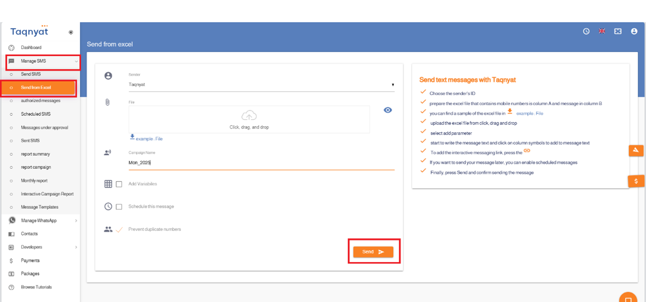Click the Browse Tutorials label
The height and width of the screenshot is (302, 646).
(36, 287)
